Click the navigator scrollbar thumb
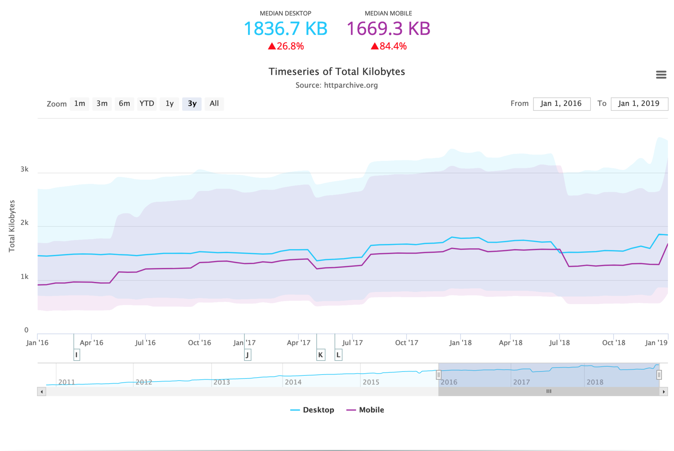674x451 pixels. click(x=549, y=392)
